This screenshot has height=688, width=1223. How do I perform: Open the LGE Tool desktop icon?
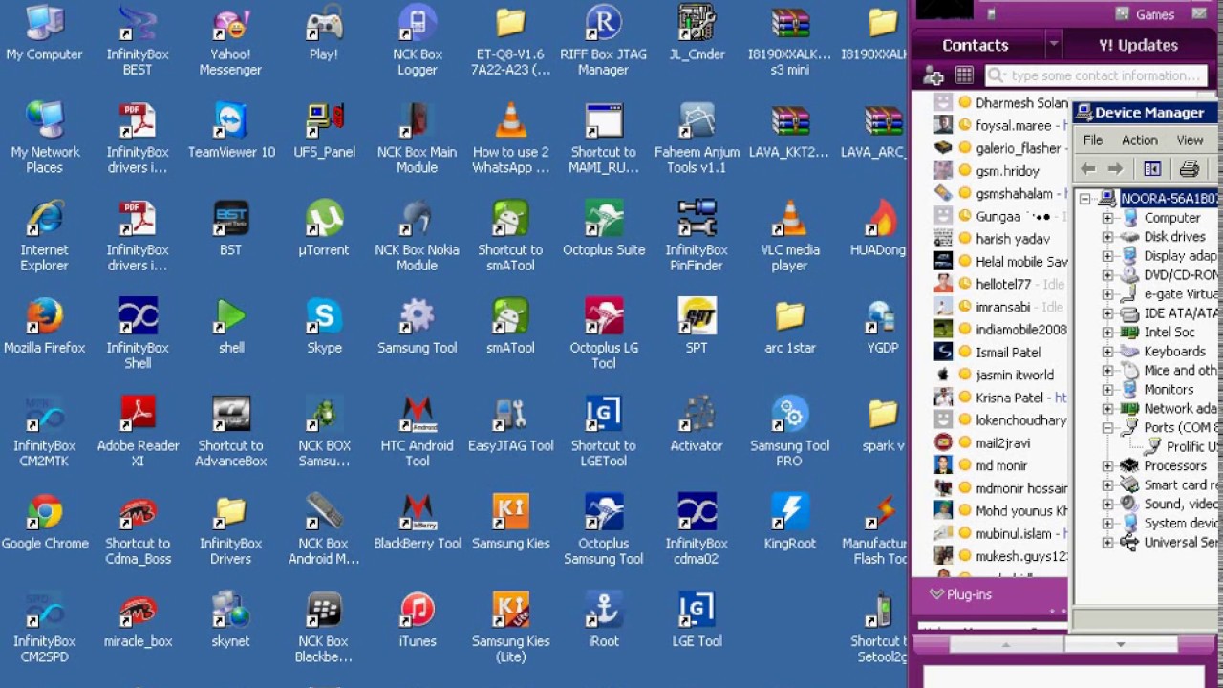pos(697,618)
